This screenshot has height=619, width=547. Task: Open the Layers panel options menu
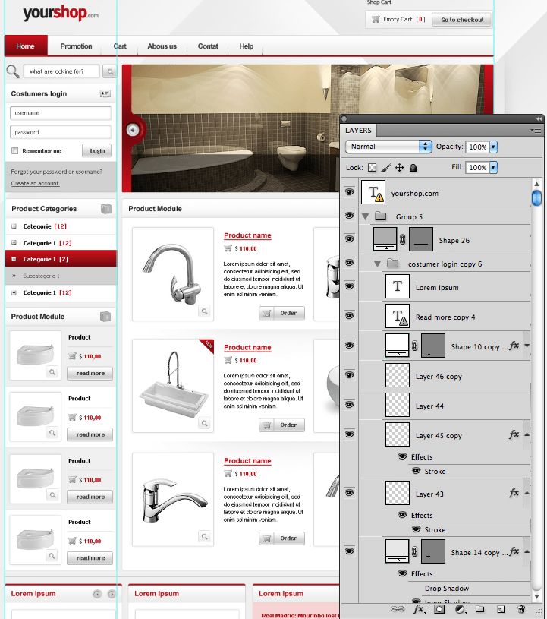pos(536,130)
